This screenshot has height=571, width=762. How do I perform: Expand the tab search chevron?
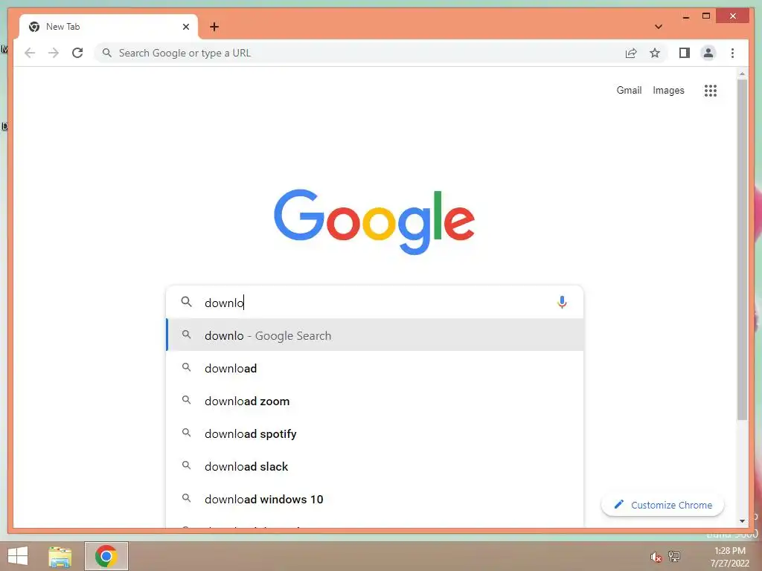[x=659, y=27]
